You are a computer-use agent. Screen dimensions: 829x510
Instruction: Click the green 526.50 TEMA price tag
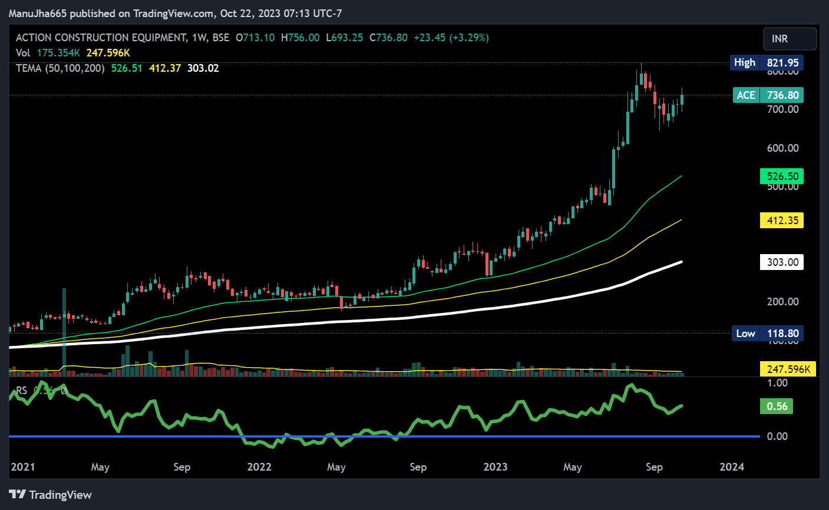click(x=782, y=176)
